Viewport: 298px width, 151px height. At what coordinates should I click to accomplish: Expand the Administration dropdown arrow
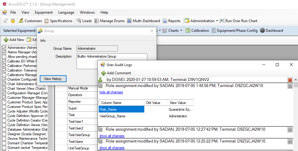217,21
